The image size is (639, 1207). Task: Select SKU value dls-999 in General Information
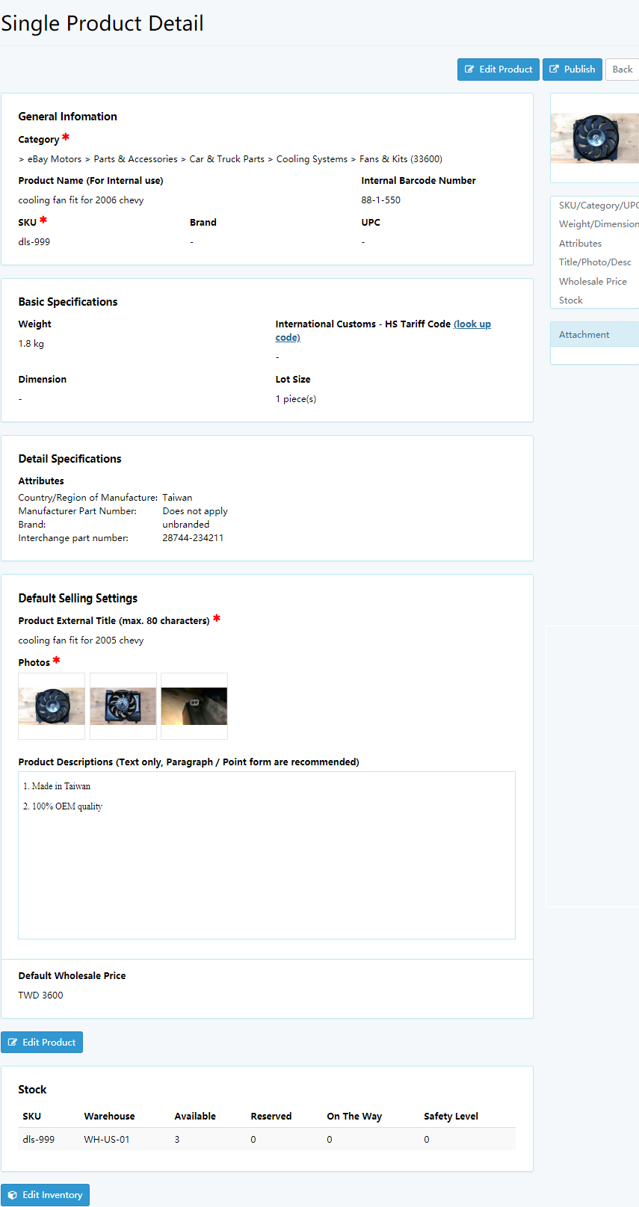pyautogui.click(x=34, y=241)
